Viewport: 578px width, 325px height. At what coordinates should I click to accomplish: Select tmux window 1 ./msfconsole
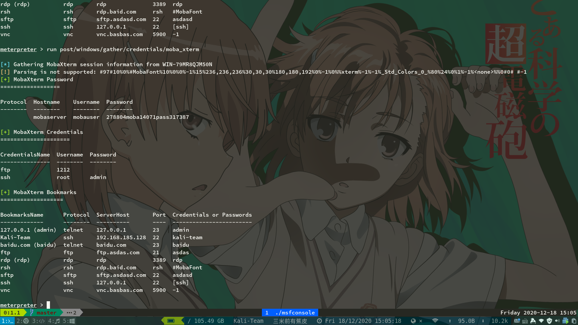tap(290, 313)
